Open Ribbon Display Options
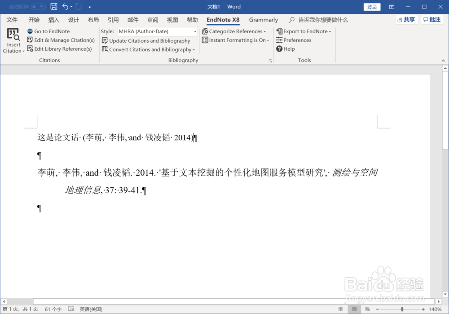Image resolution: width=449 pixels, height=314 pixels. point(392,7)
